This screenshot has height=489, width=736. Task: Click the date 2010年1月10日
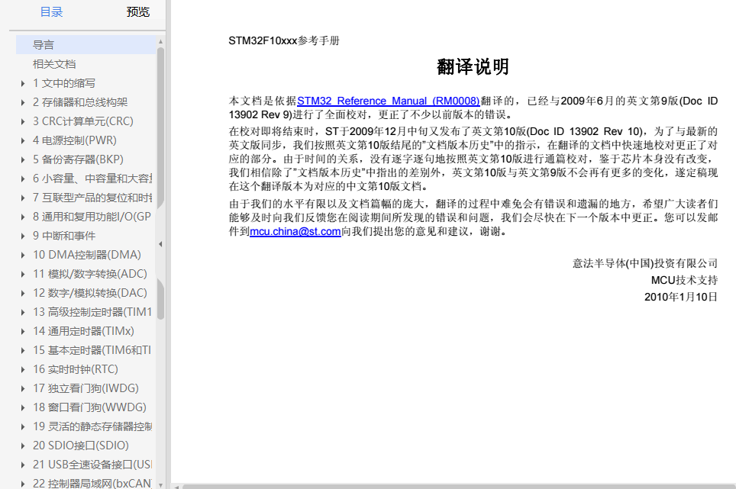coord(681,298)
